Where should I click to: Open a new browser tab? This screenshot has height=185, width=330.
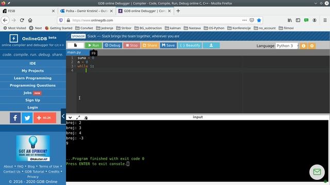178,11
